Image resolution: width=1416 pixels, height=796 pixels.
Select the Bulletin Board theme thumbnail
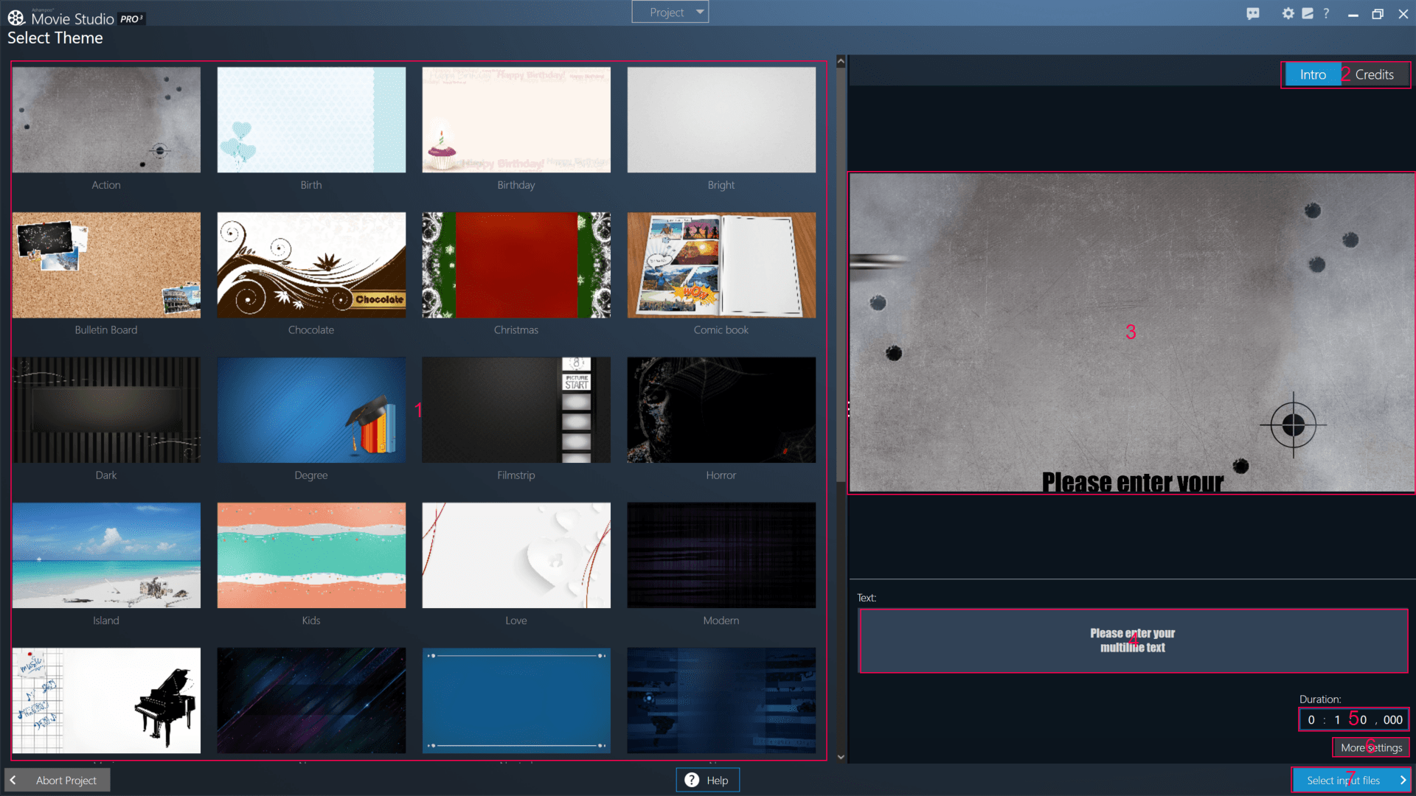tap(106, 265)
